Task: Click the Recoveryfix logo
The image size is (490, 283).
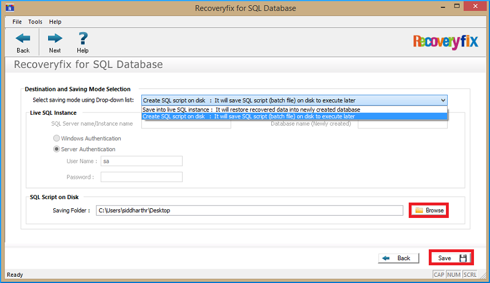Action: pos(445,42)
